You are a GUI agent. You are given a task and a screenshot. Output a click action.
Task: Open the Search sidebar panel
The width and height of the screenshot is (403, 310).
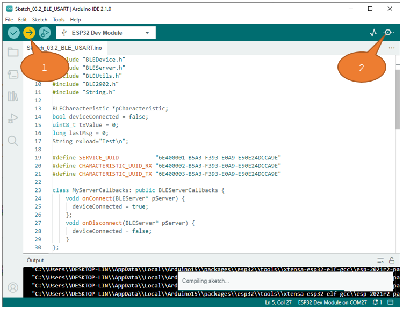point(13,141)
